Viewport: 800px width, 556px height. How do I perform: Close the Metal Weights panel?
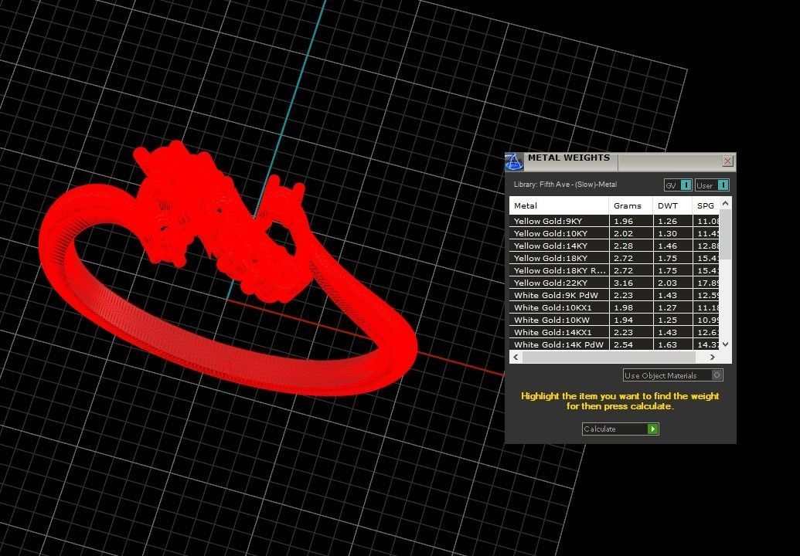727,161
